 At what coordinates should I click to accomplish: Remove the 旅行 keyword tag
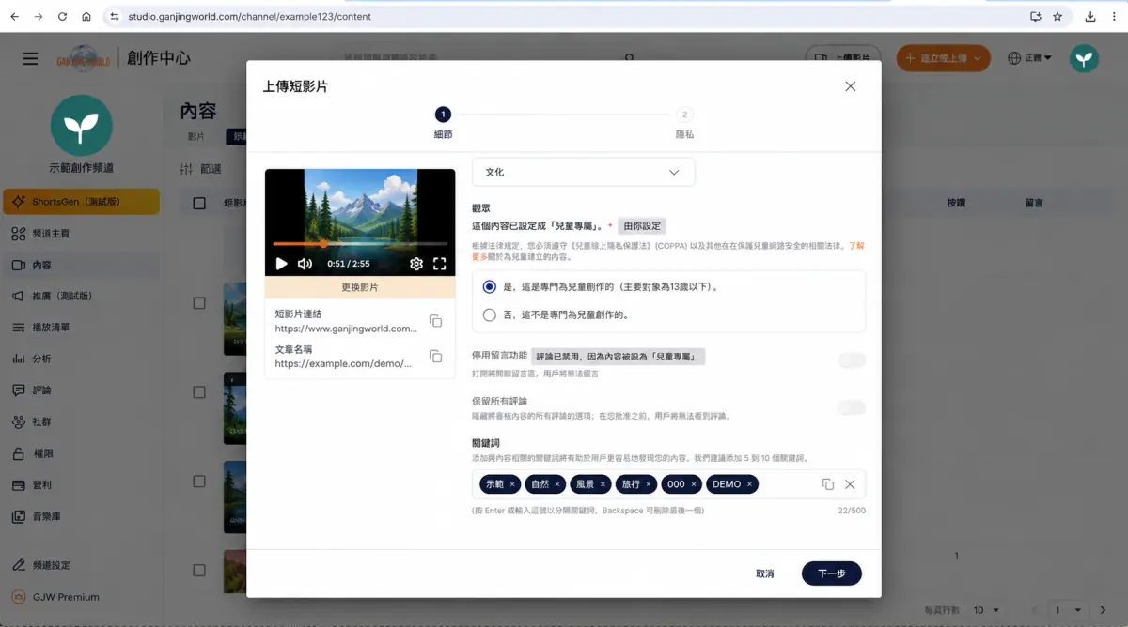tap(648, 484)
